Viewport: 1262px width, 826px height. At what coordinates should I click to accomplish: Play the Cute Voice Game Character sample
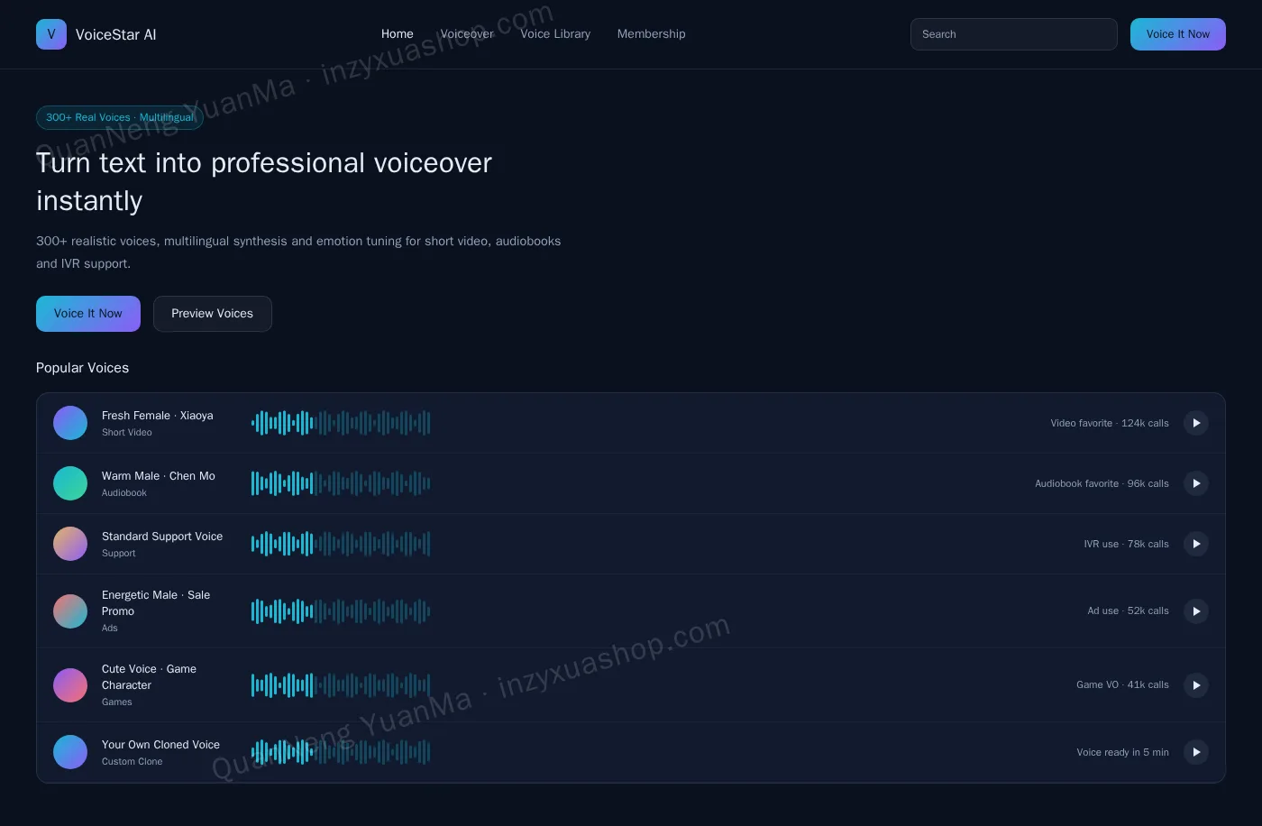pos(1196,685)
